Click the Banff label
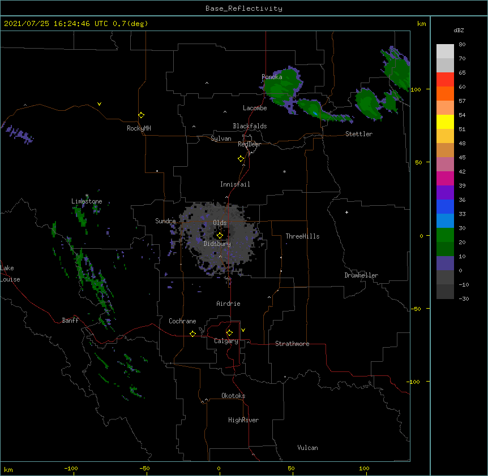 pos(70,321)
